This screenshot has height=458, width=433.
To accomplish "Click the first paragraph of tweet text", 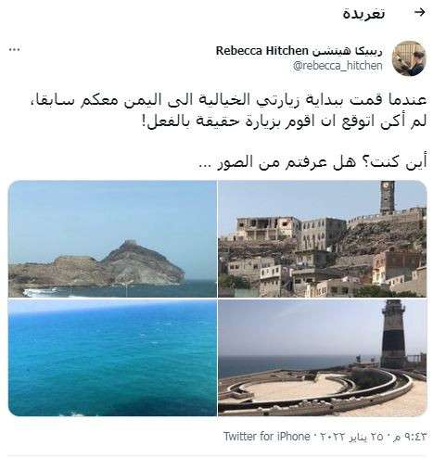I will pos(228,110).
